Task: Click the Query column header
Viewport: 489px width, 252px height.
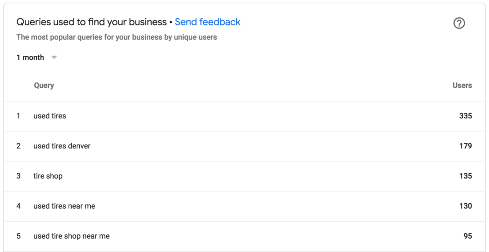Action: 44,85
